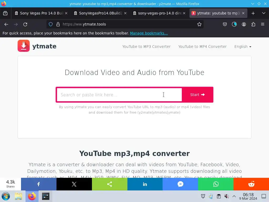The width and height of the screenshot is (269, 202).
Task: Open the dark mixer app in taskbar
Action: coord(46,196)
